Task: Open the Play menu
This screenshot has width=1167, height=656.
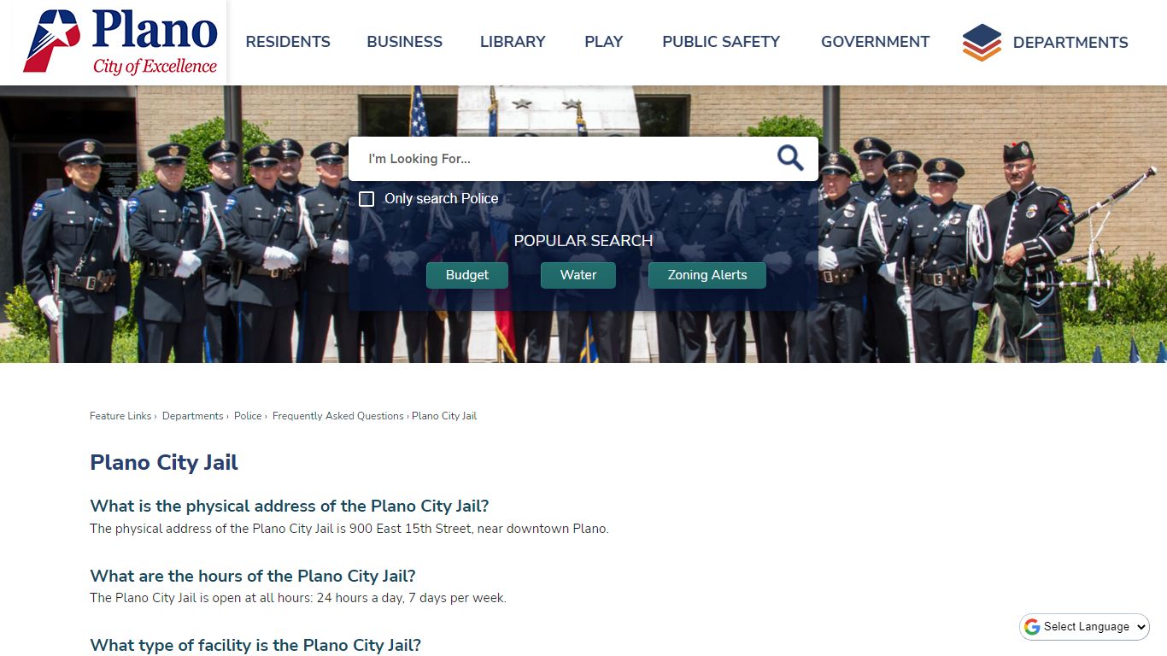Action: [x=604, y=42]
